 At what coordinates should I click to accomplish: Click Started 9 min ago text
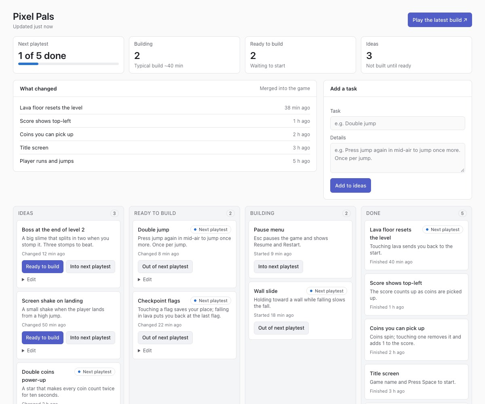click(x=272, y=254)
